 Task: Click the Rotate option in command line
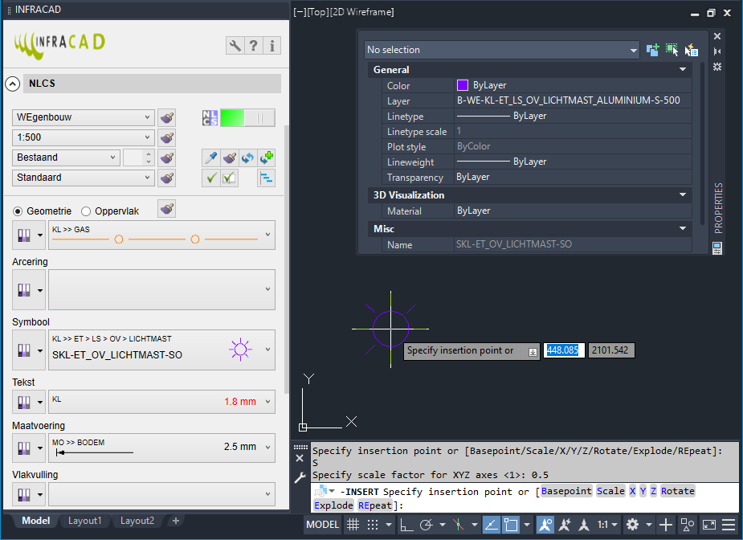pos(680,491)
